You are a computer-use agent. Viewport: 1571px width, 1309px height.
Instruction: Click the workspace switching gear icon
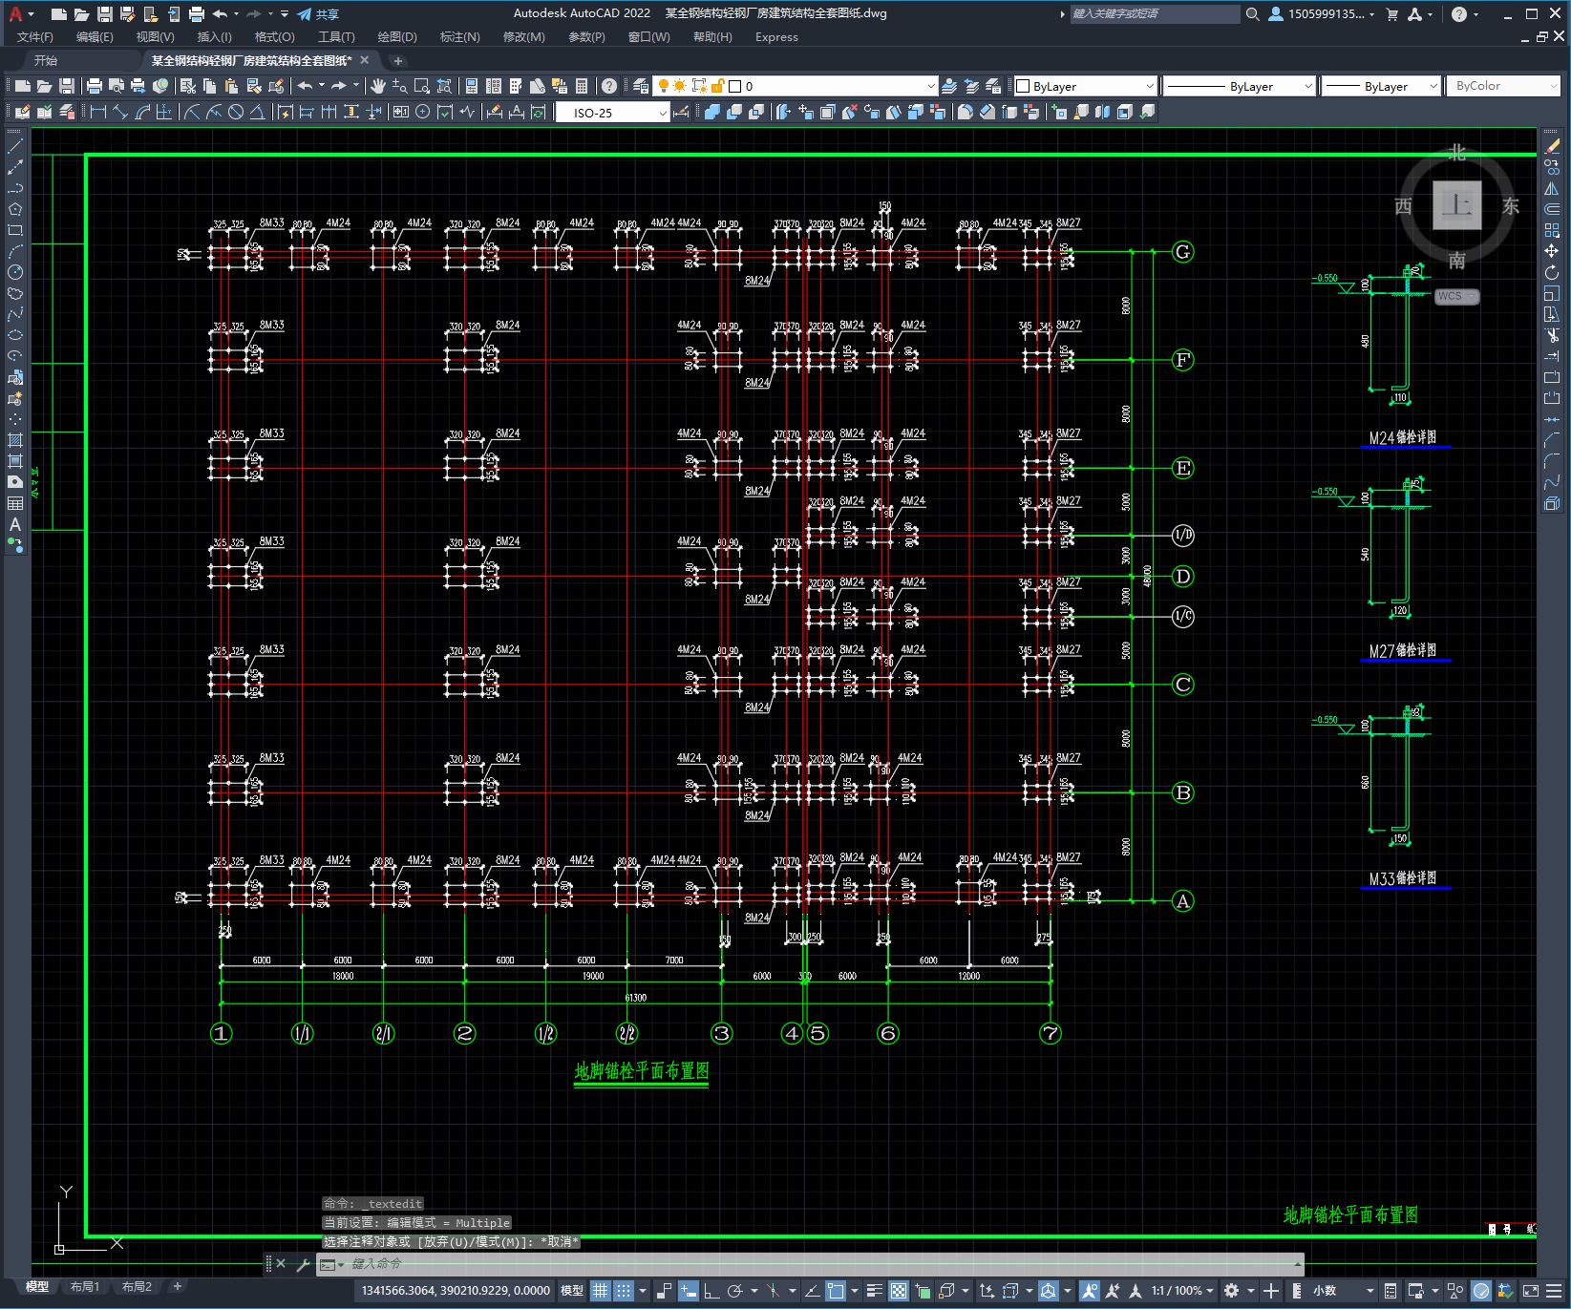[x=1232, y=1291]
